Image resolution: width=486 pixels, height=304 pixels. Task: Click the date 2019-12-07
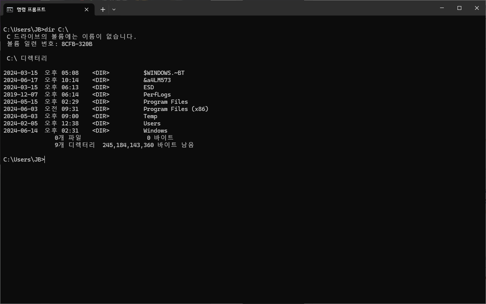coord(21,95)
